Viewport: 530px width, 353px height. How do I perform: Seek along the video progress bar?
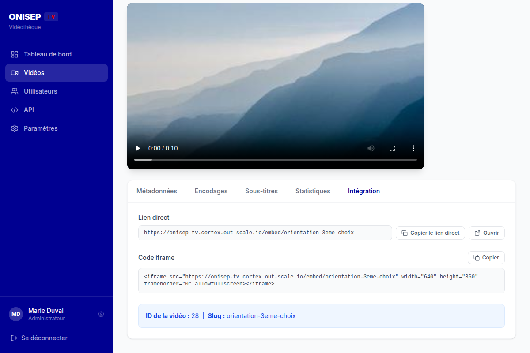click(276, 159)
